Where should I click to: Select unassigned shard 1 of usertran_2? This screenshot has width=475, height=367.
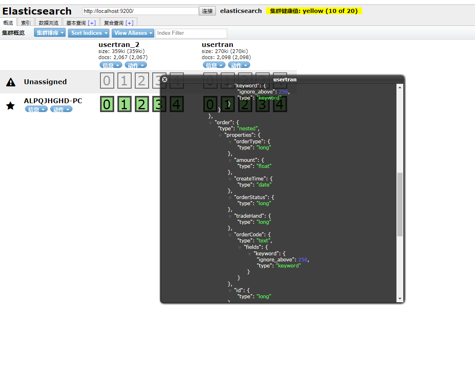coord(124,81)
